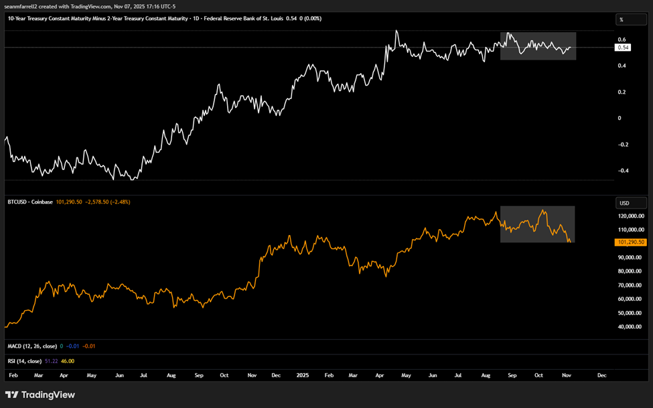Click the -0.4 level on yield axis

pos(623,170)
